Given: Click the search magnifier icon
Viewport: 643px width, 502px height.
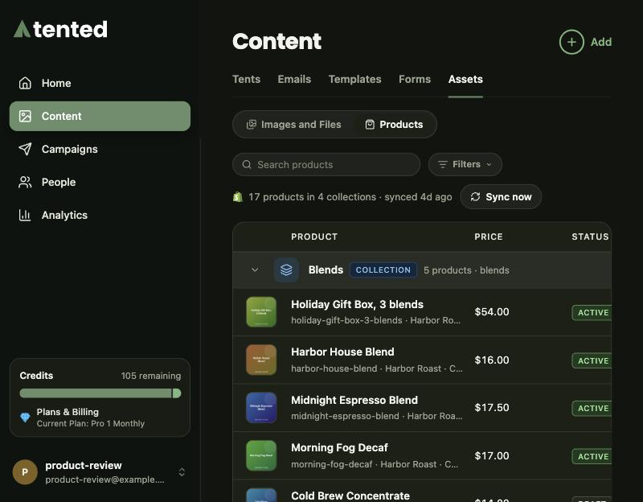Looking at the screenshot, I should coord(247,165).
